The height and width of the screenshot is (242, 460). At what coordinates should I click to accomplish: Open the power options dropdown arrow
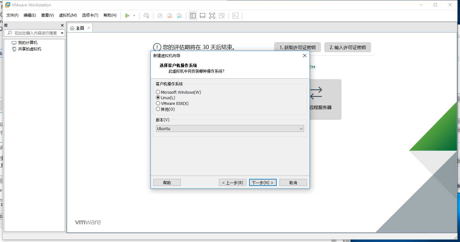tap(134, 16)
